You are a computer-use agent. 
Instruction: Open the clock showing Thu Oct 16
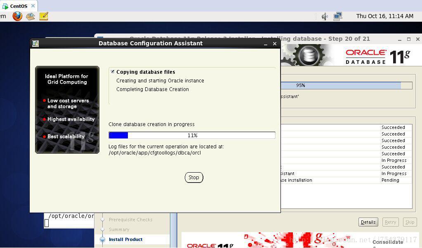tap(384, 16)
